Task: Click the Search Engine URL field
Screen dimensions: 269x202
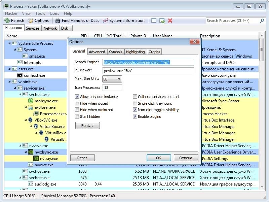Action: coord(148,62)
